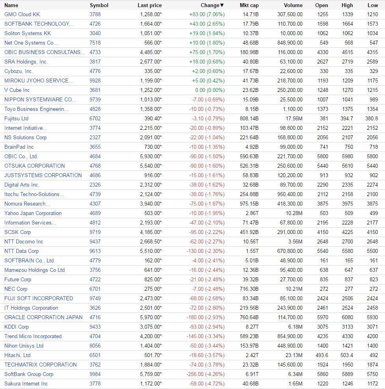Sort by Symbol column header
The image size is (385, 389).
99,5
